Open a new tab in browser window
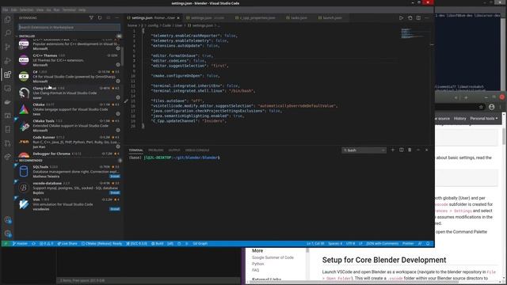Screen dimensions: 507x285 point(466,97)
